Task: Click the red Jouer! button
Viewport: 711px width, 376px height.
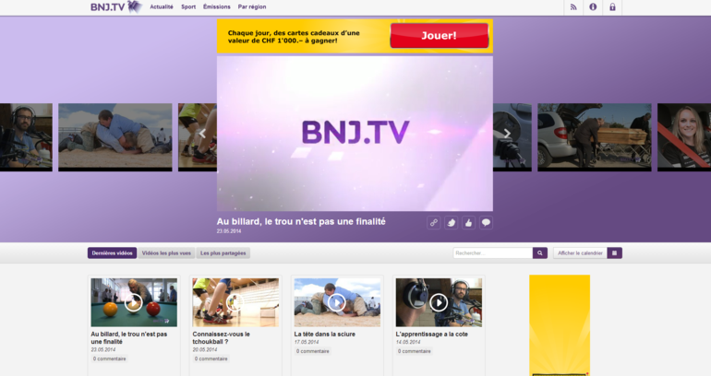Action: tap(439, 36)
